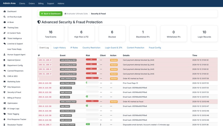Click the login_failed tag at 20:57:25
This screenshot has height=126, width=223.
[65, 97]
